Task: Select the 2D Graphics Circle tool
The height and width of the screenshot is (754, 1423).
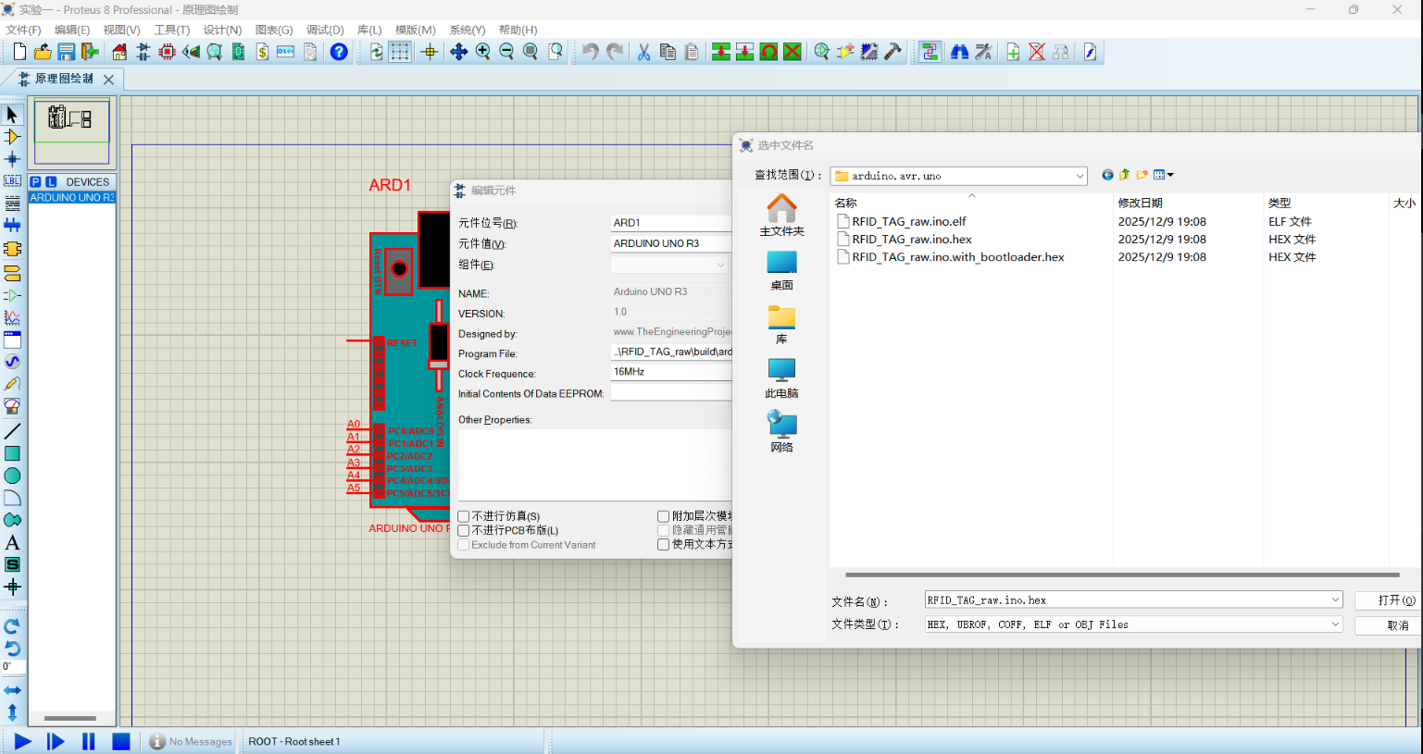Action: pos(12,476)
